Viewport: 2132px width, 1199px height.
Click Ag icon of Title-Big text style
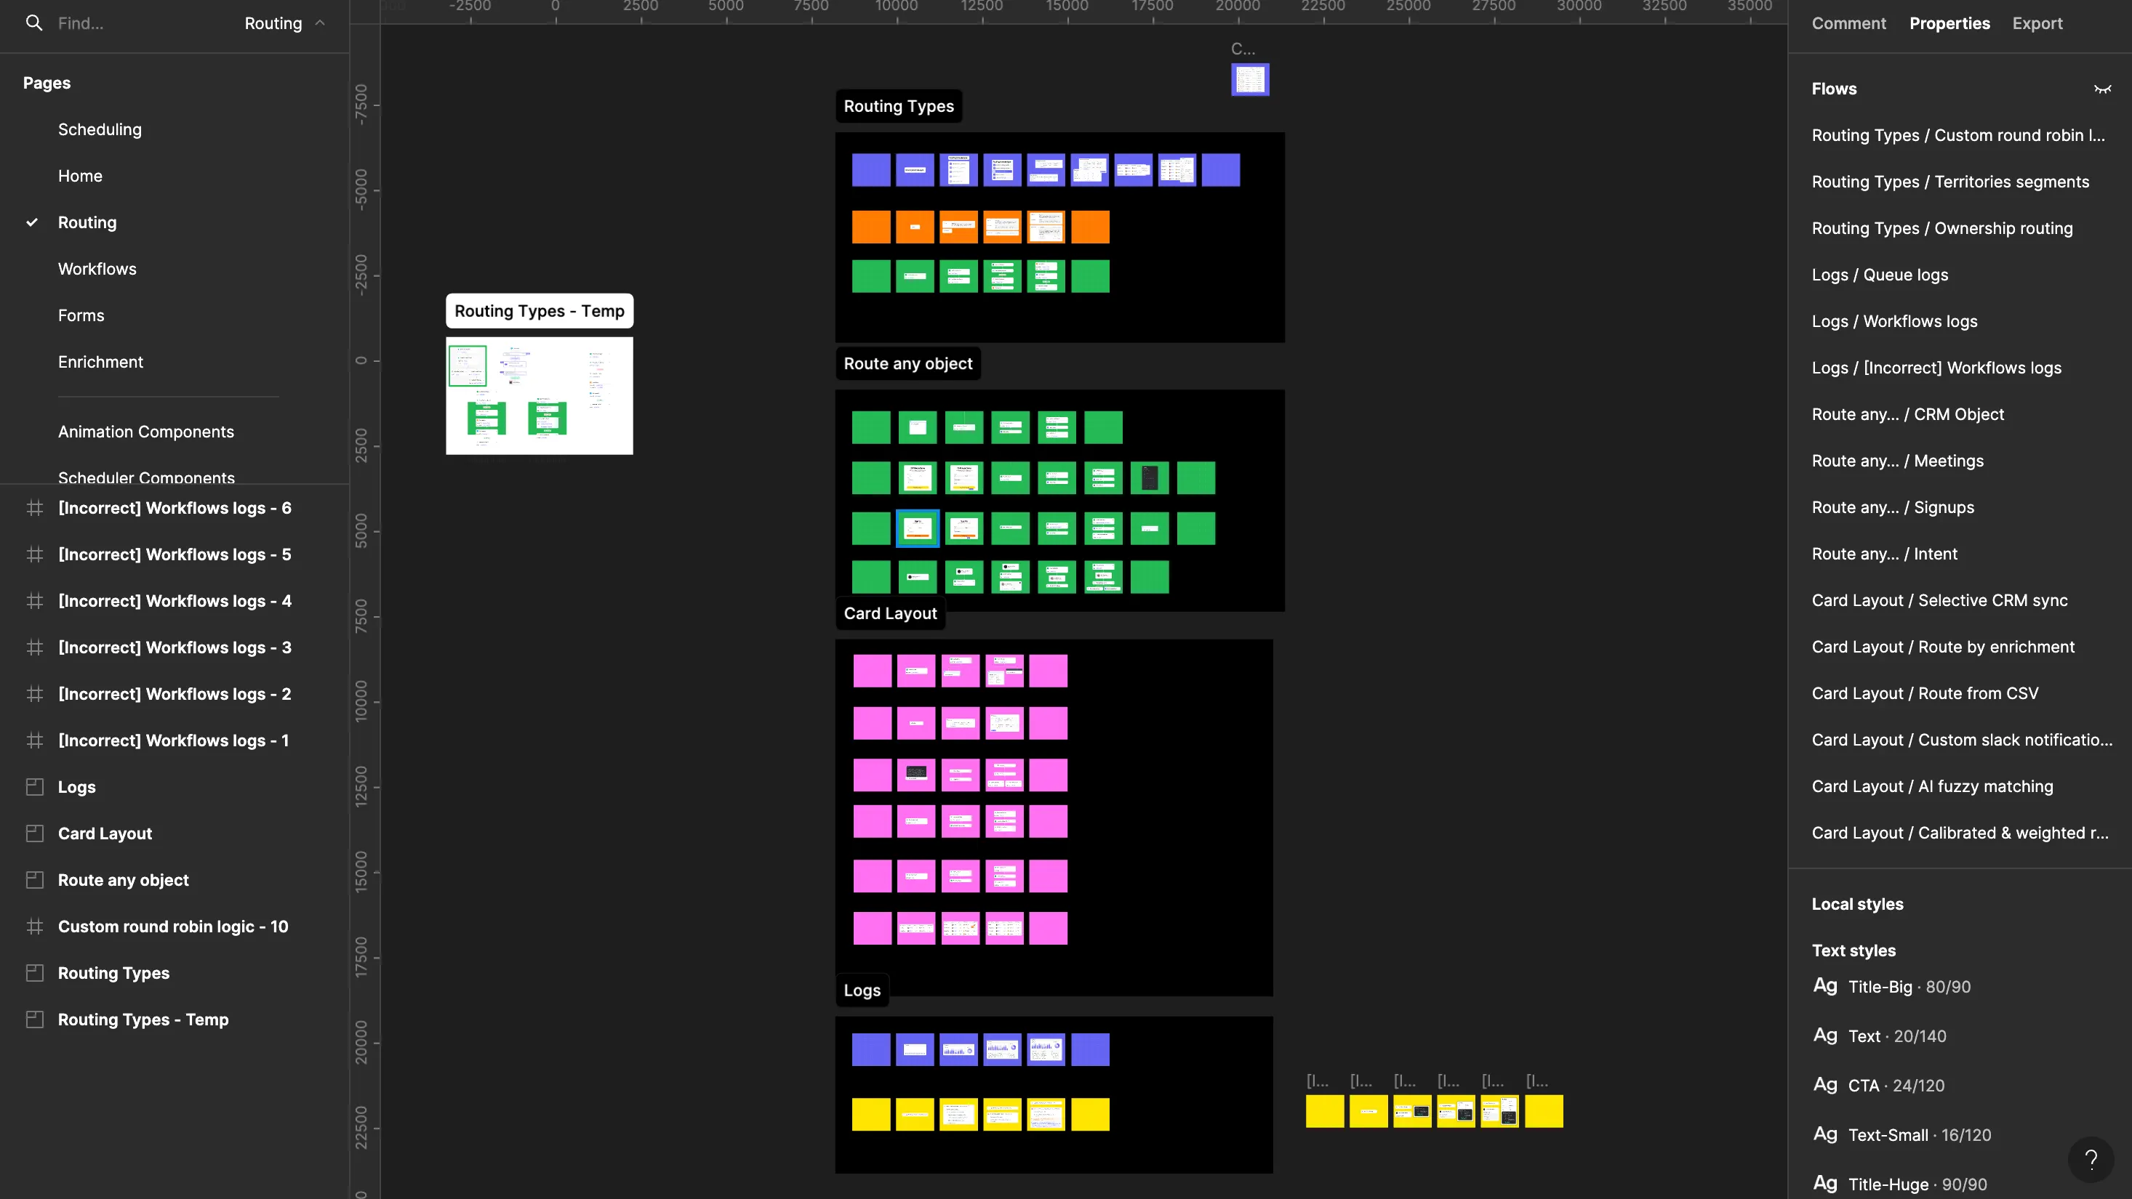[x=1825, y=985]
